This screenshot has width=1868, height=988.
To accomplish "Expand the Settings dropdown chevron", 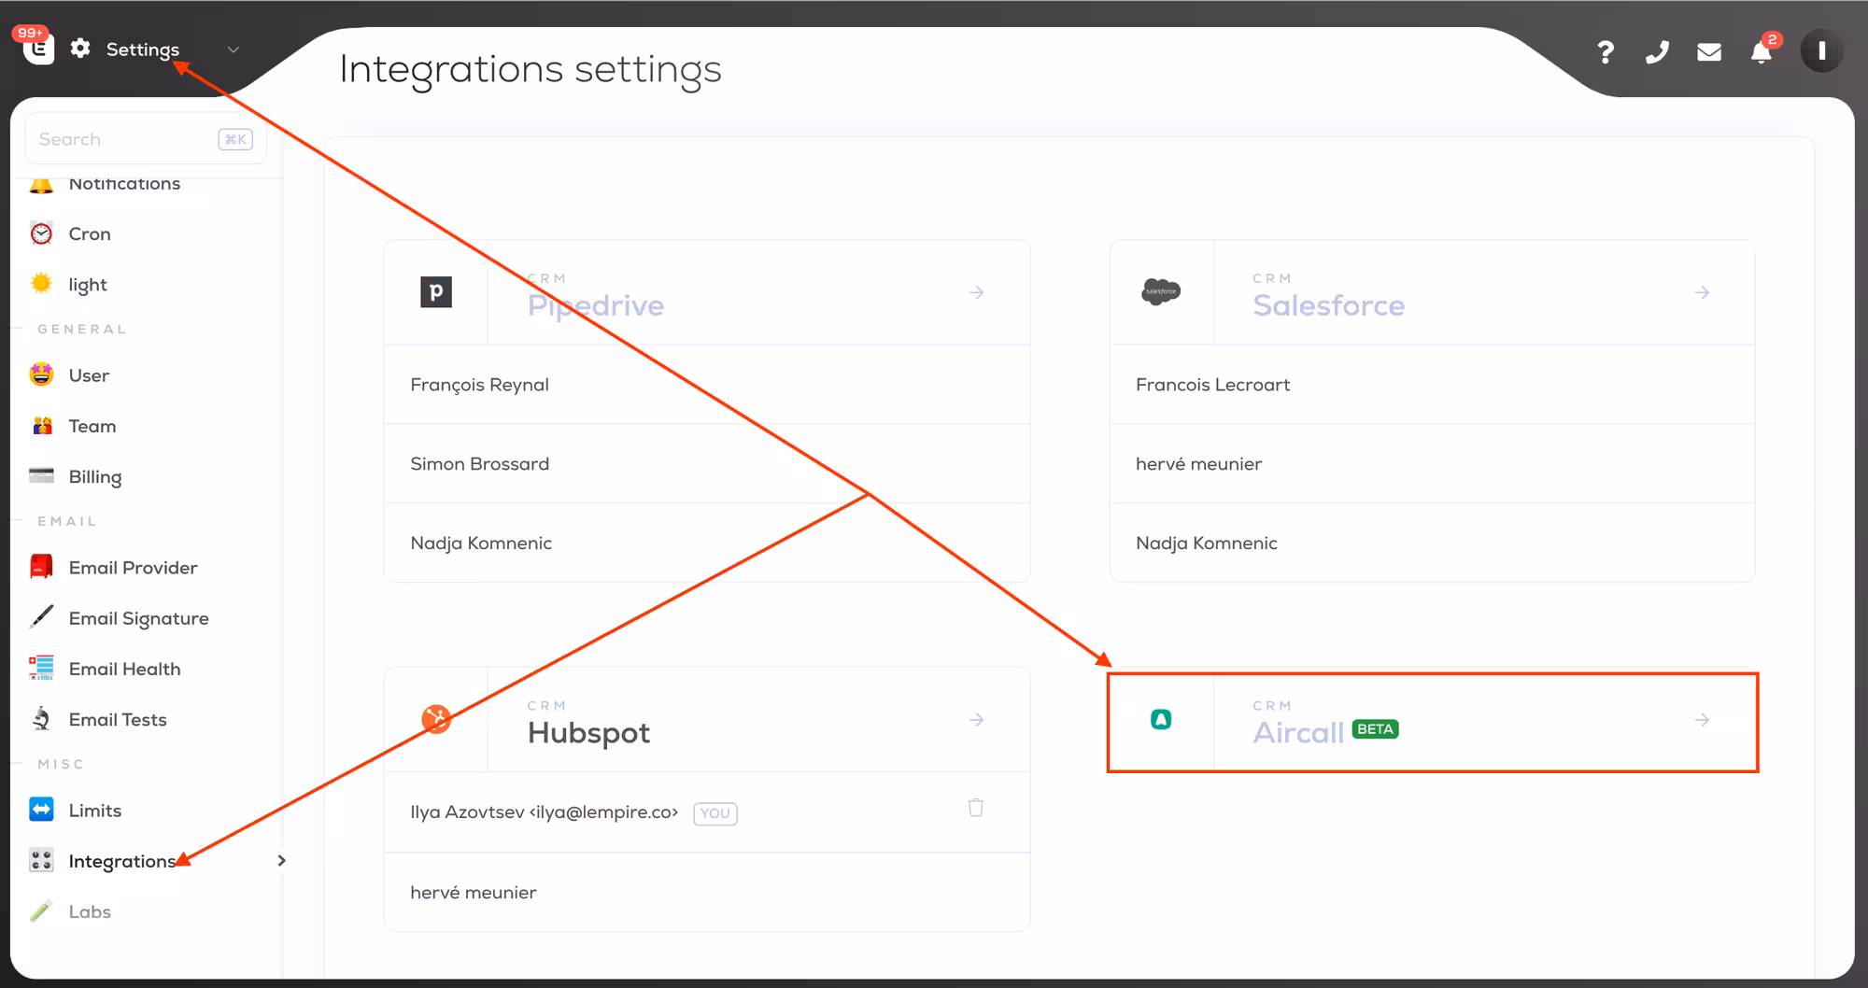I will [233, 49].
